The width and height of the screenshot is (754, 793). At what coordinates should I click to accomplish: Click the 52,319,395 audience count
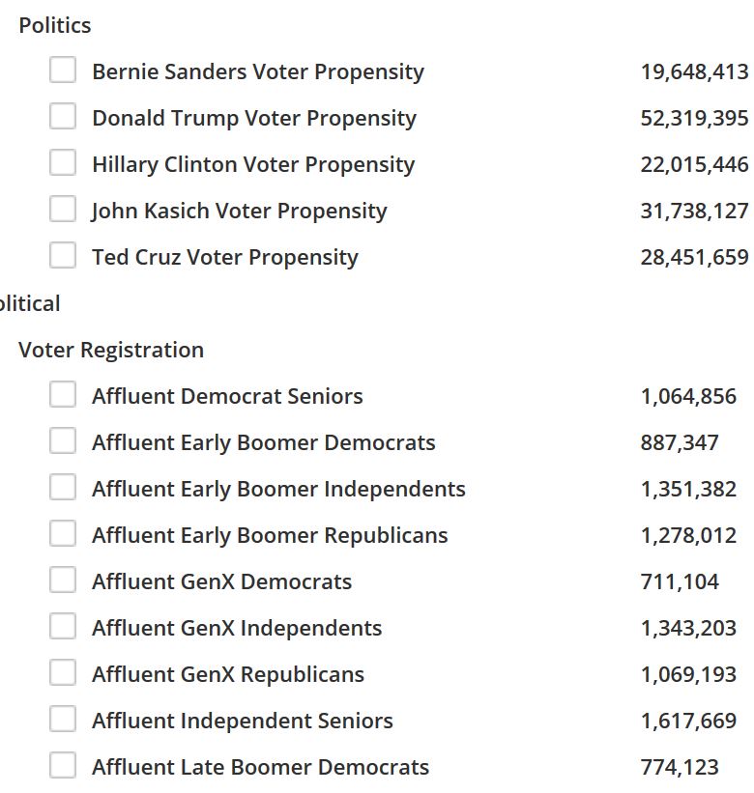coord(694,119)
